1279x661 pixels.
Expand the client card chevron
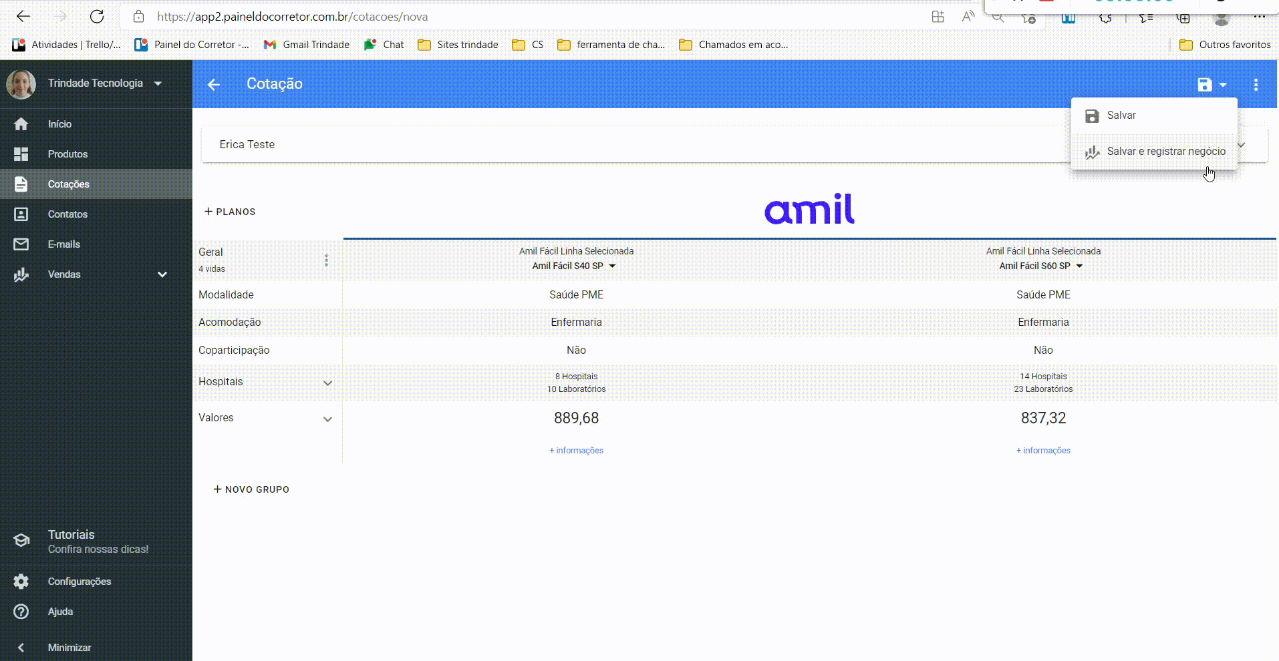tap(1242, 145)
